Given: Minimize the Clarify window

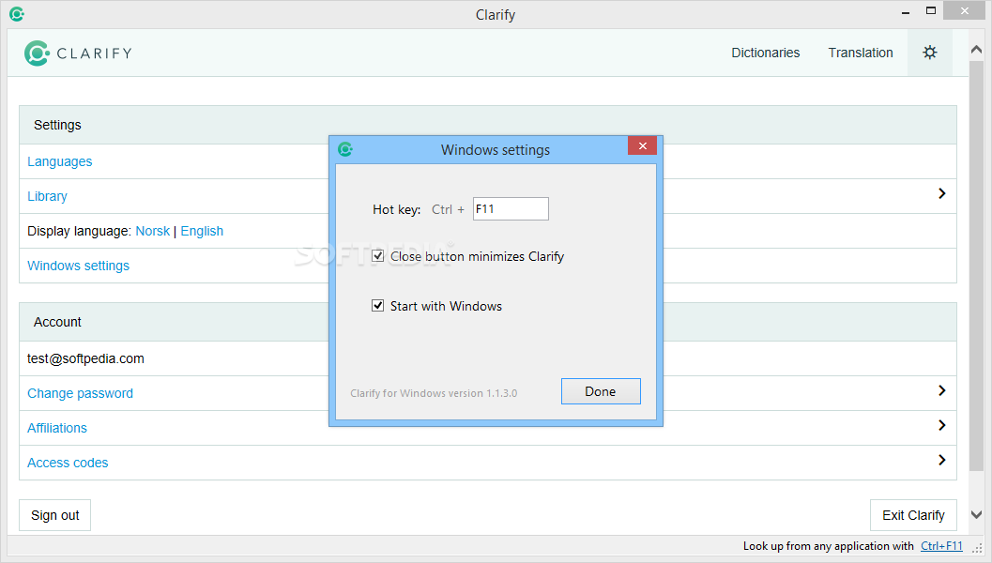Looking at the screenshot, I should tap(906, 11).
